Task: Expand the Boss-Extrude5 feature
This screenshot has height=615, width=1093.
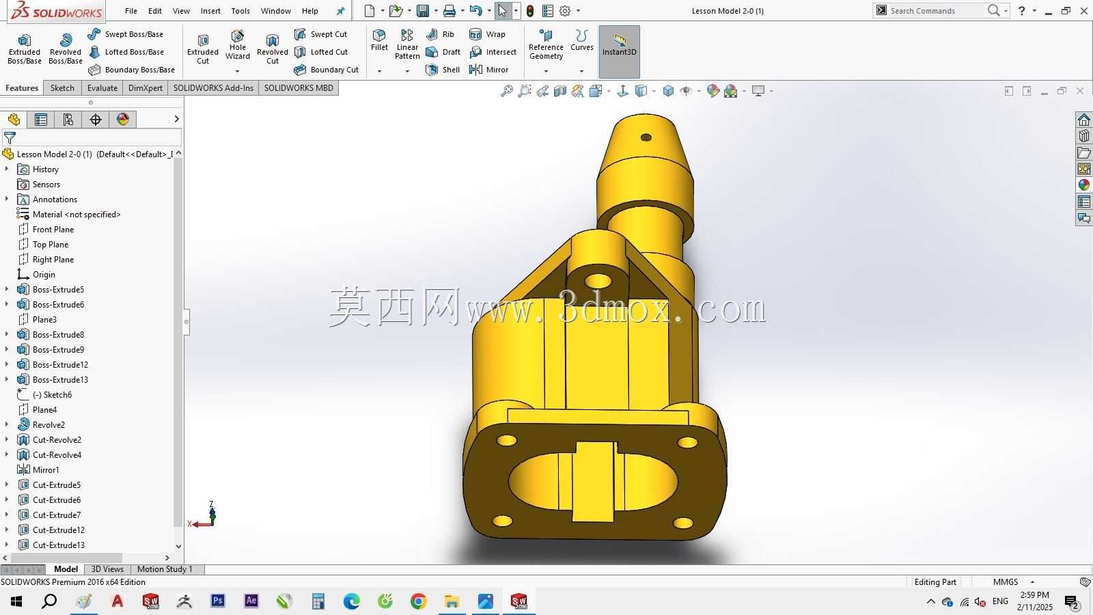Action: pos(7,290)
